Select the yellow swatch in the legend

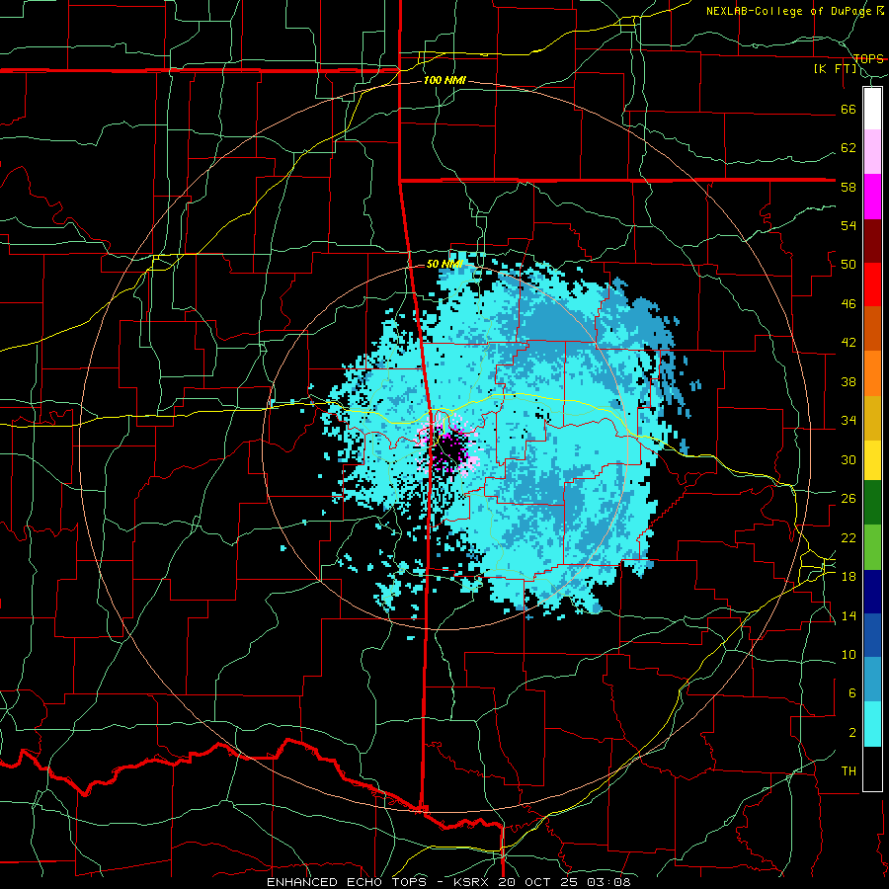872,460
